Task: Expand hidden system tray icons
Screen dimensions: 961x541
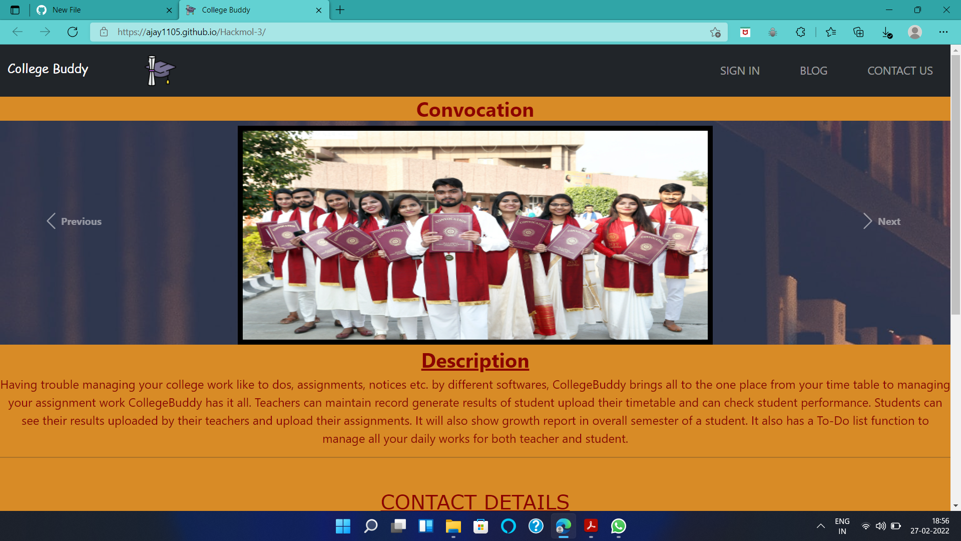Action: pos(821,526)
